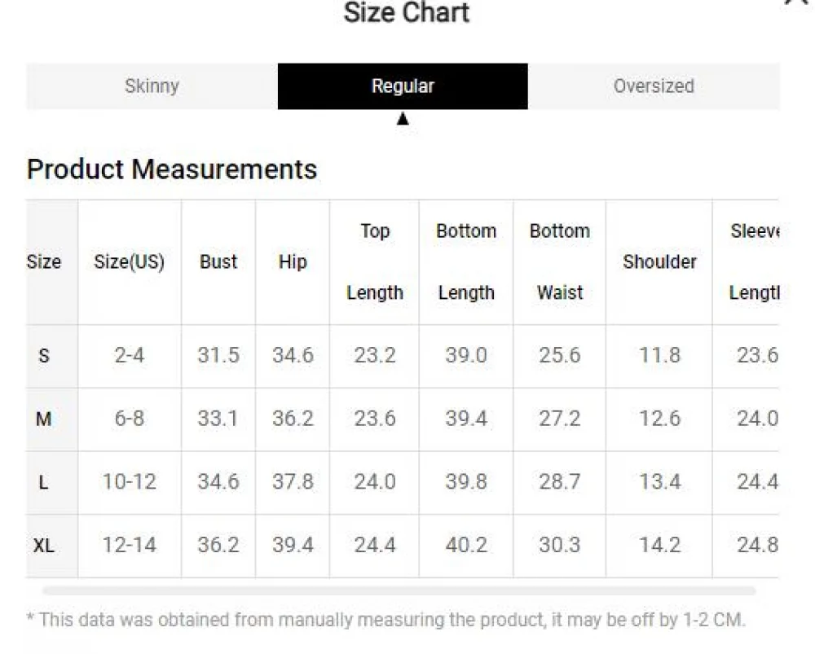The height and width of the screenshot is (654, 815).
Task: Click the M size row label
Action: pyautogui.click(x=44, y=419)
